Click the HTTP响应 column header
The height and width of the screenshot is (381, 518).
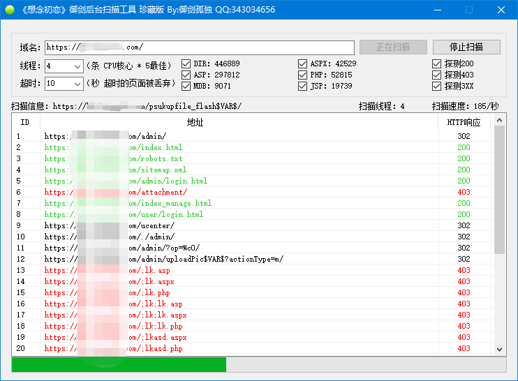(464, 122)
